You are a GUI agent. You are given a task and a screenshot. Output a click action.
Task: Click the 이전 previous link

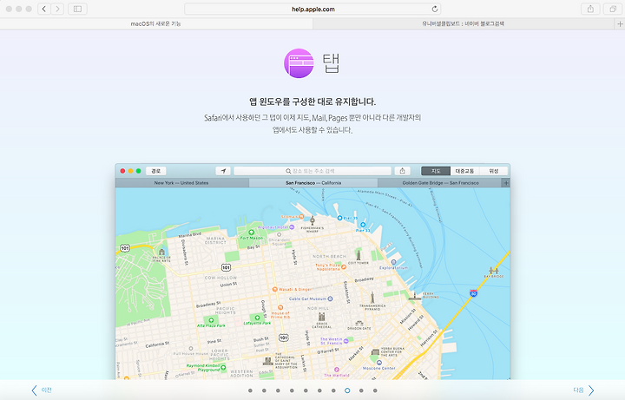(42, 390)
